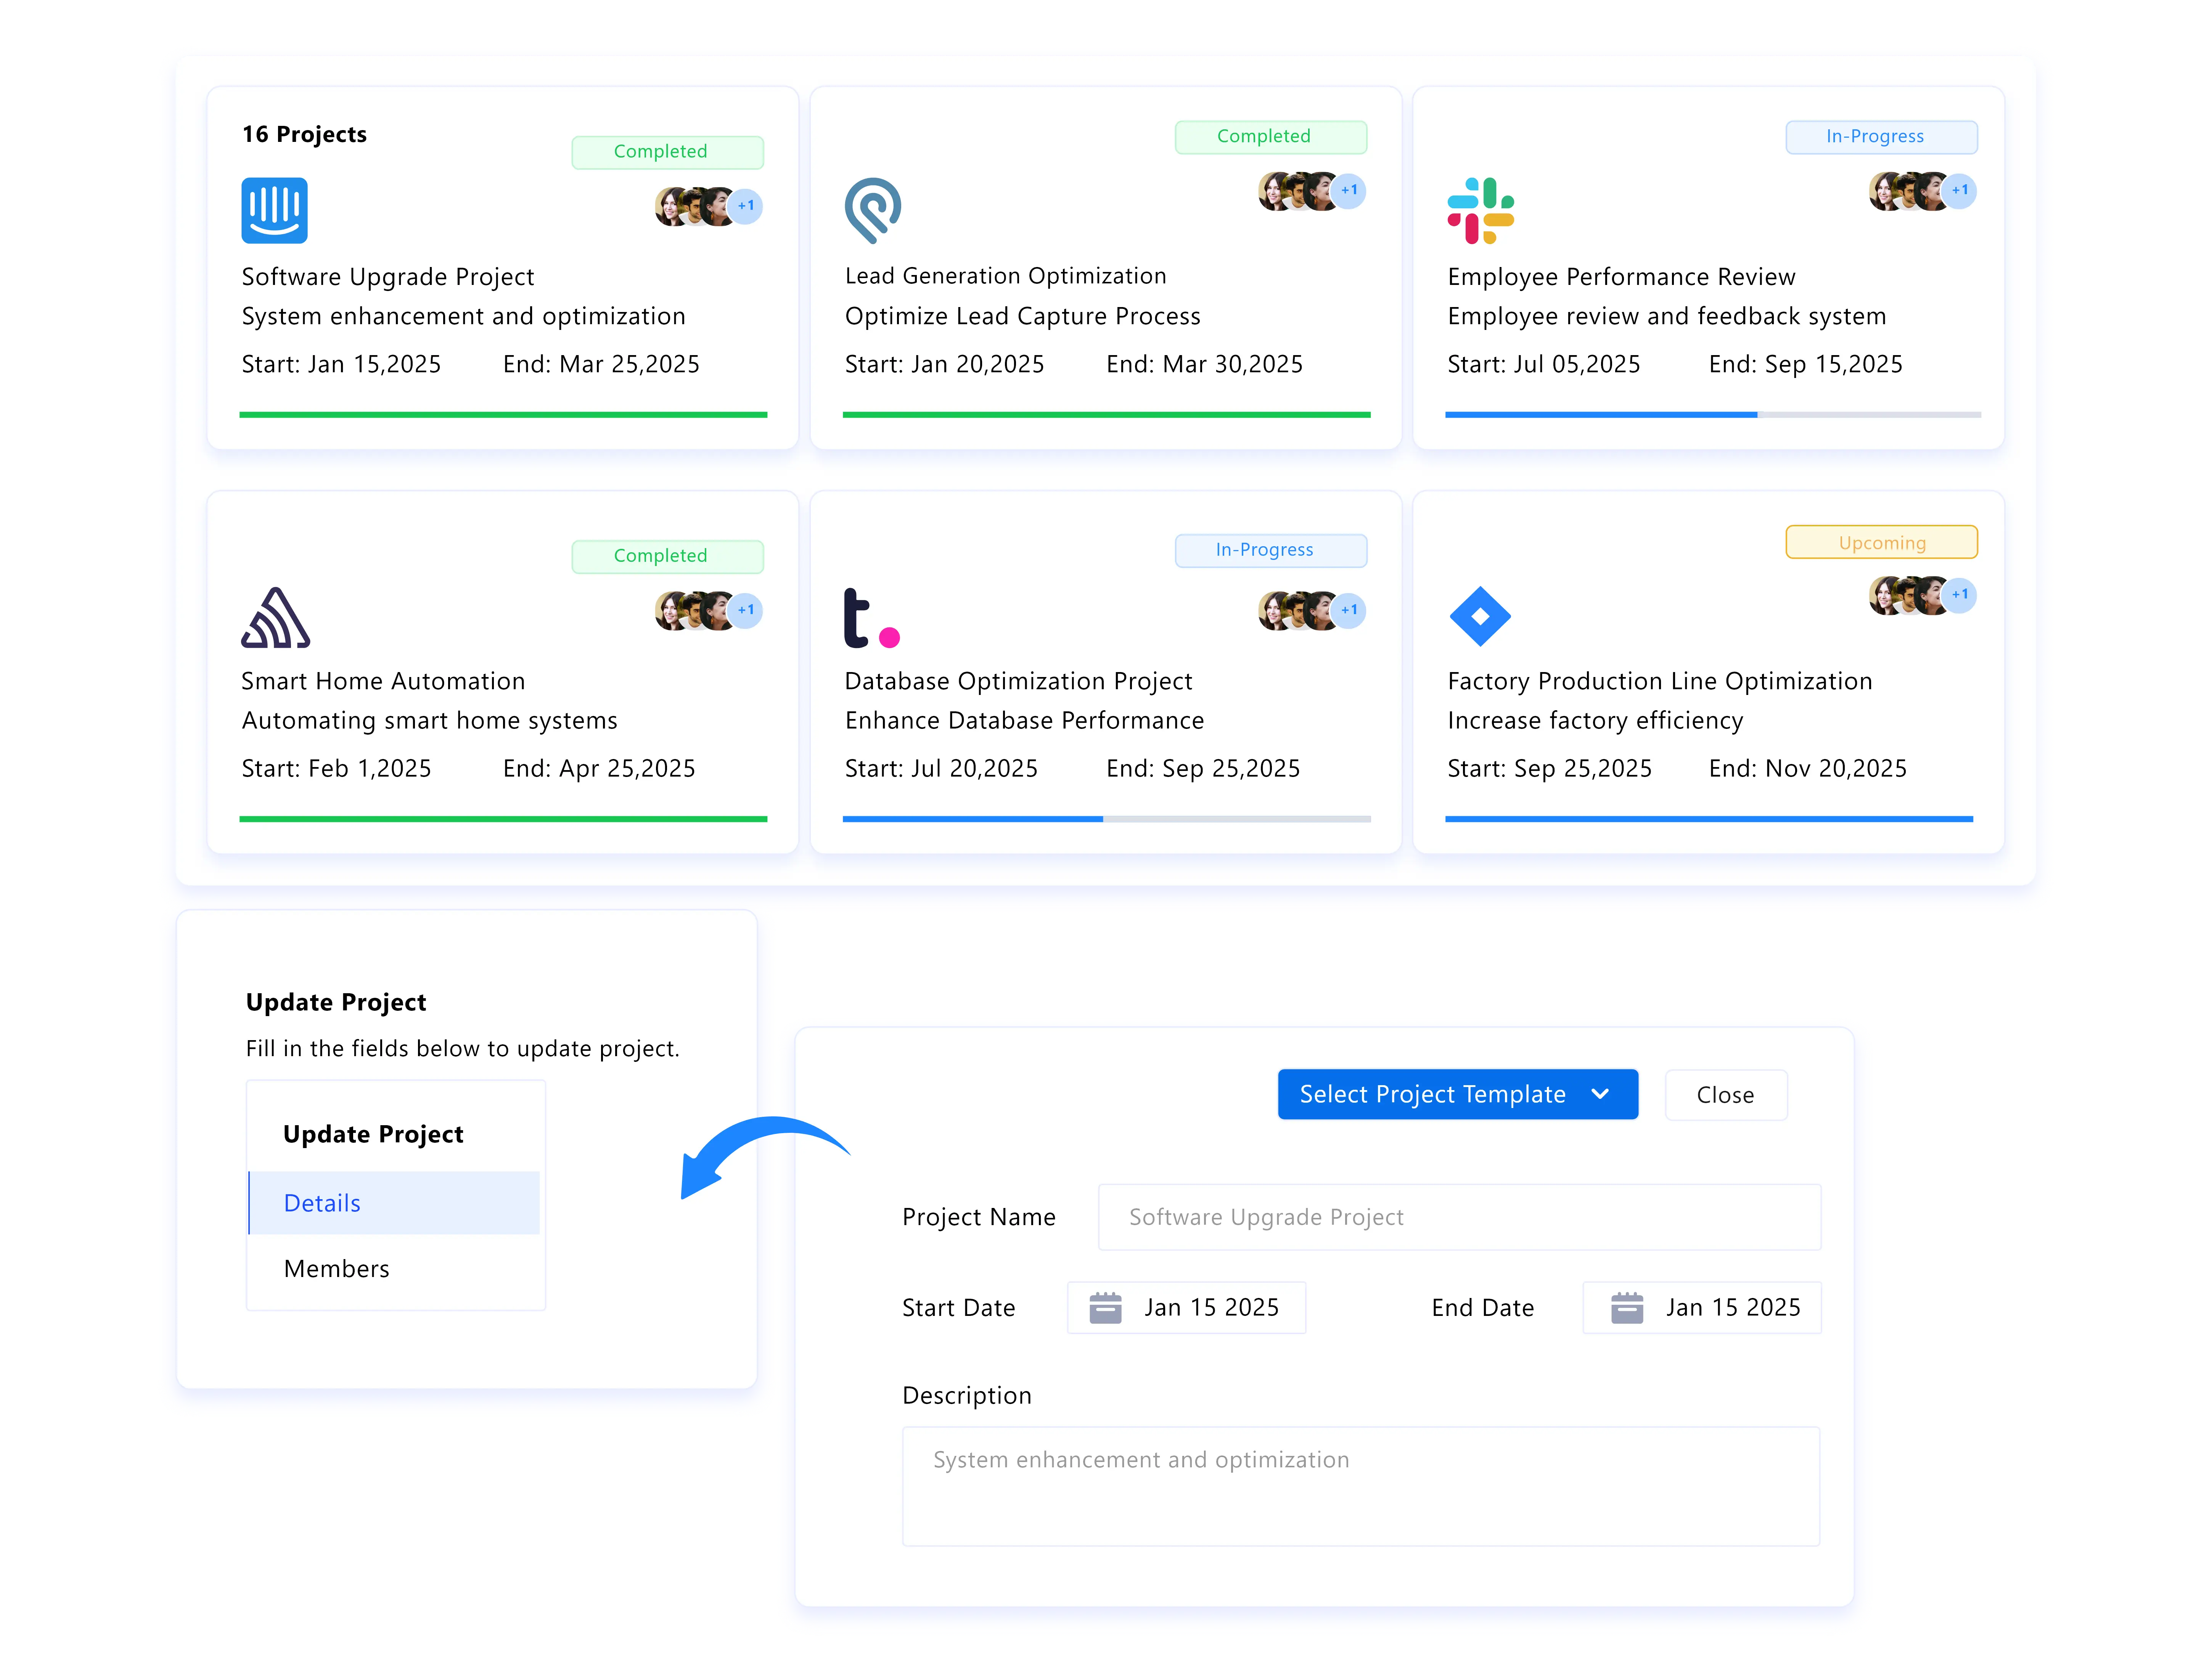Click +1 members badge on Factory Production card
Viewport: 2212px width, 1663px height.
coord(1959,595)
